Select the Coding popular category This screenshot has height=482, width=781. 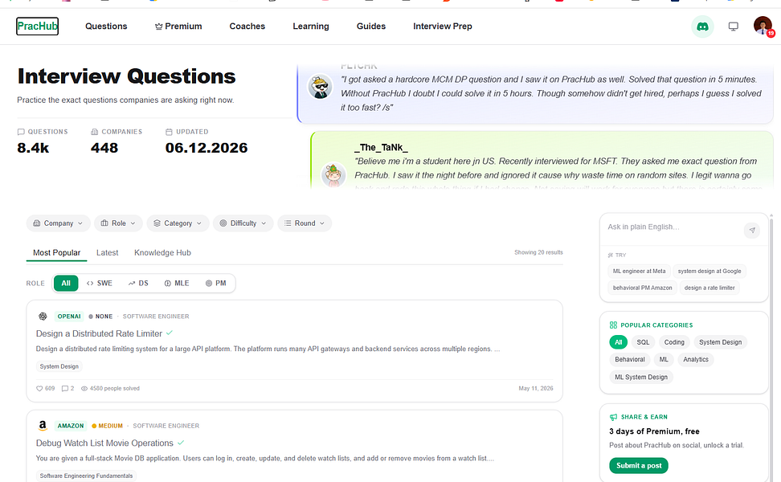coord(674,342)
